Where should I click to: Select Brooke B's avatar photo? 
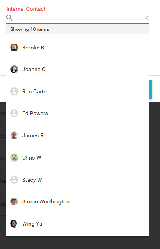(14, 48)
